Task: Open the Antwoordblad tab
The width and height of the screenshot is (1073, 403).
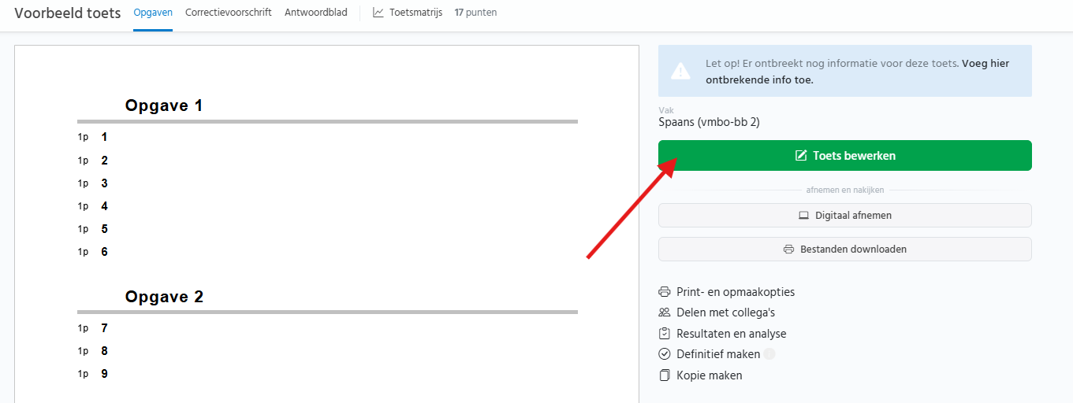Action: [x=315, y=13]
